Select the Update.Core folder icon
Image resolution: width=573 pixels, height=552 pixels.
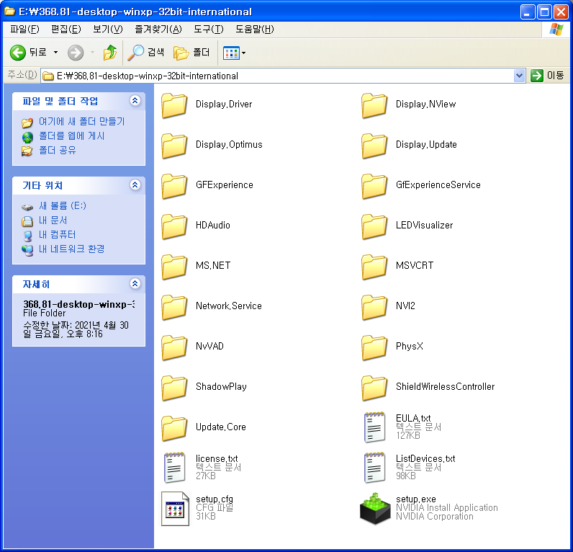174,428
